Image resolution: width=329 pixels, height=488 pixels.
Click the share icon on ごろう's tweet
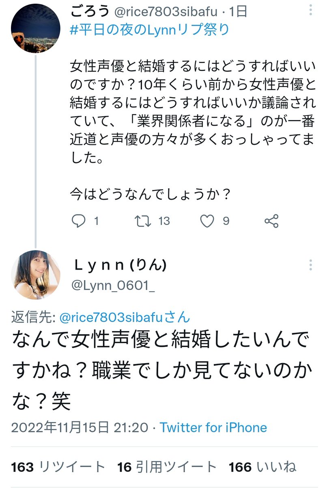pyautogui.click(x=271, y=221)
